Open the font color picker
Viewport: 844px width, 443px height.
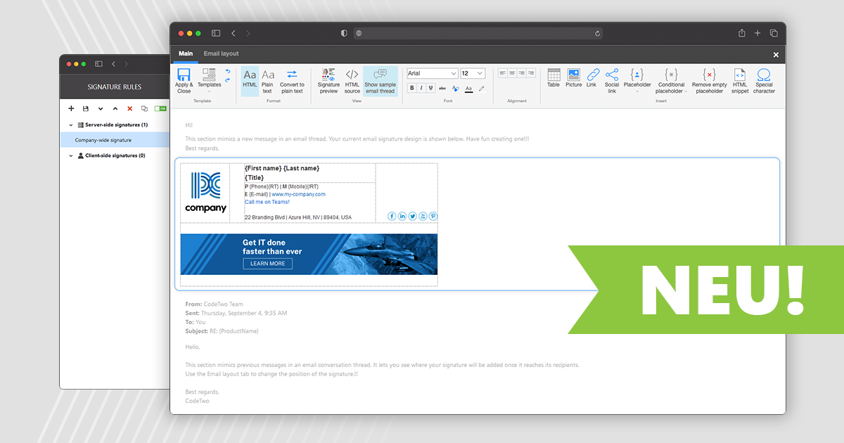468,89
